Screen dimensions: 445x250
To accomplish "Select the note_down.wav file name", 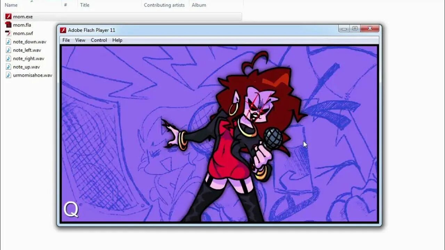I will coord(30,41).
